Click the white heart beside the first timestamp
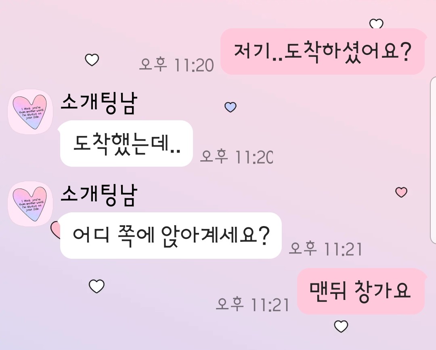The width and height of the screenshot is (436, 350). pyautogui.click(x=92, y=60)
